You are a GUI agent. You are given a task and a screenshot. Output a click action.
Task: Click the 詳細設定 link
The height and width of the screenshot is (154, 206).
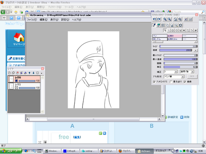[x=173, y=117]
